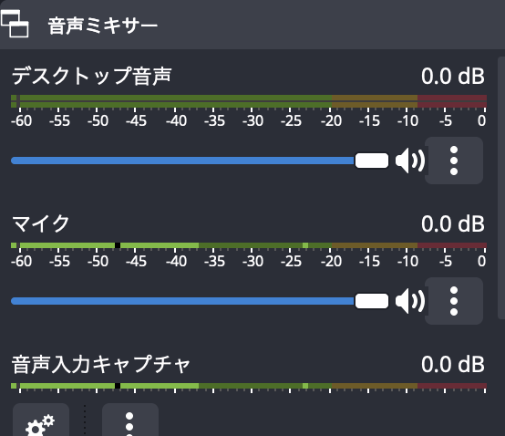
Task: Click the マイク level meter bar
Action: 249,245
